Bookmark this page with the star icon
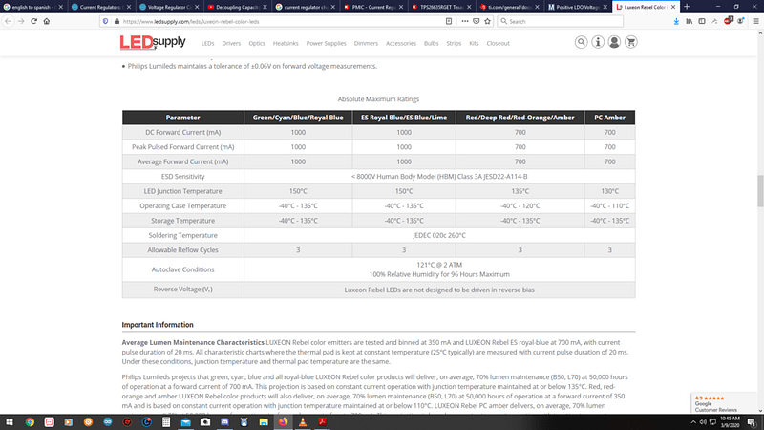Viewport: 764px width, 430px height. (x=487, y=21)
